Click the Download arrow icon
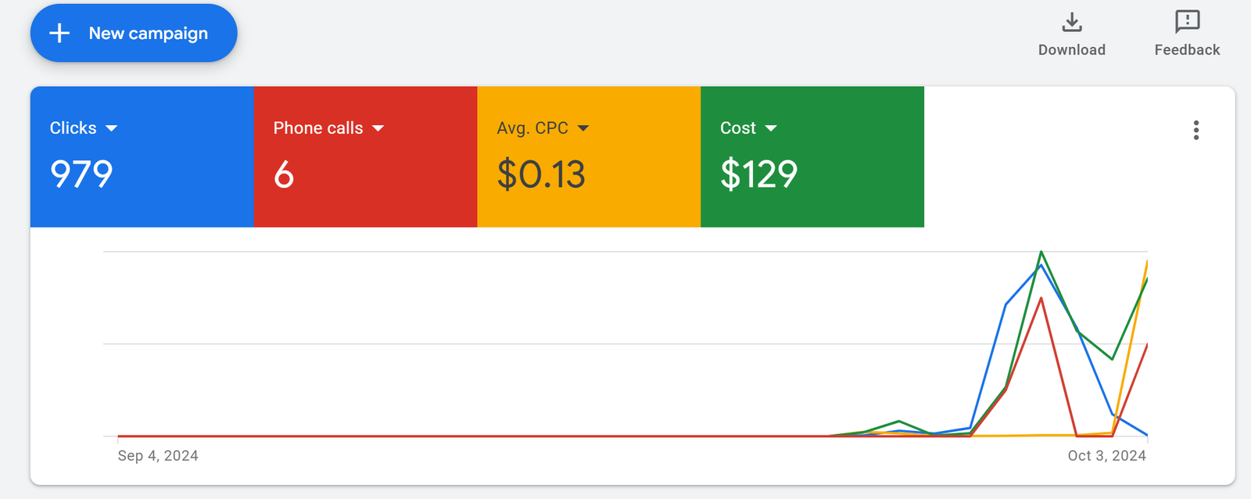This screenshot has height=499, width=1251. tap(1072, 22)
